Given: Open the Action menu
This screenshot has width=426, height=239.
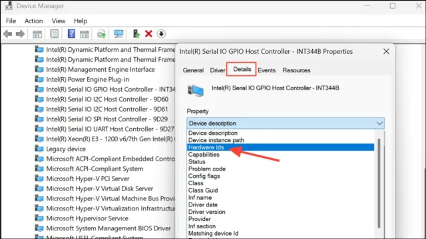Looking at the screenshot, I should (x=34, y=21).
